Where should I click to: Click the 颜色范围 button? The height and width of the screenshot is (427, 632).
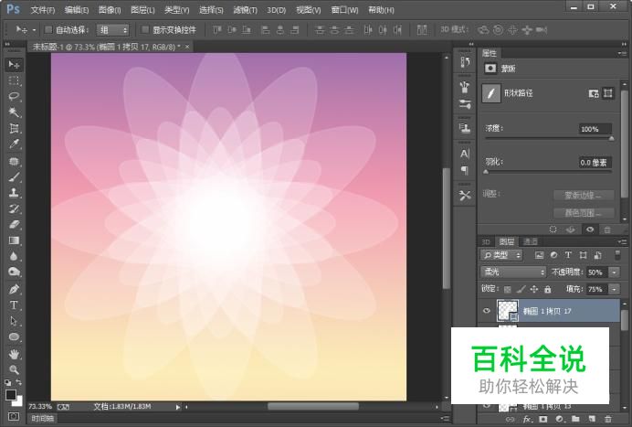pyautogui.click(x=584, y=213)
